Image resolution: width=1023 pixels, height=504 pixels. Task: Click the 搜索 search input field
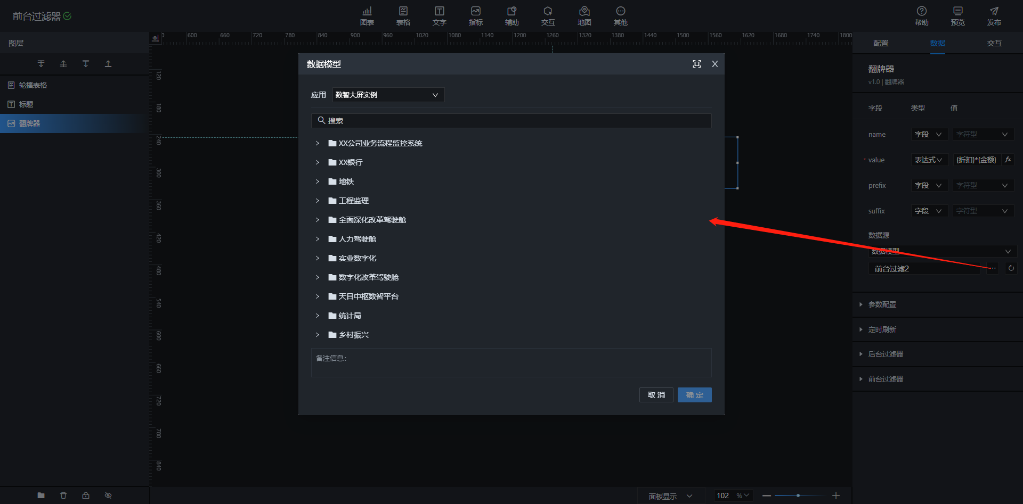click(x=511, y=121)
